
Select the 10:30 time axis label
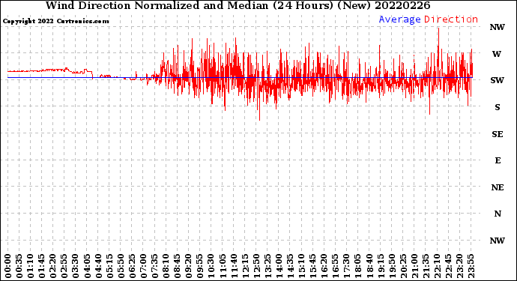pos(211,266)
